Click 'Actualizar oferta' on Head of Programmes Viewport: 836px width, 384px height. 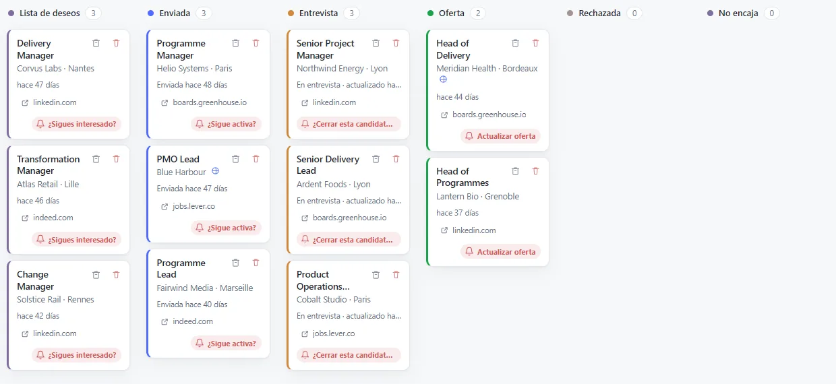tap(501, 252)
